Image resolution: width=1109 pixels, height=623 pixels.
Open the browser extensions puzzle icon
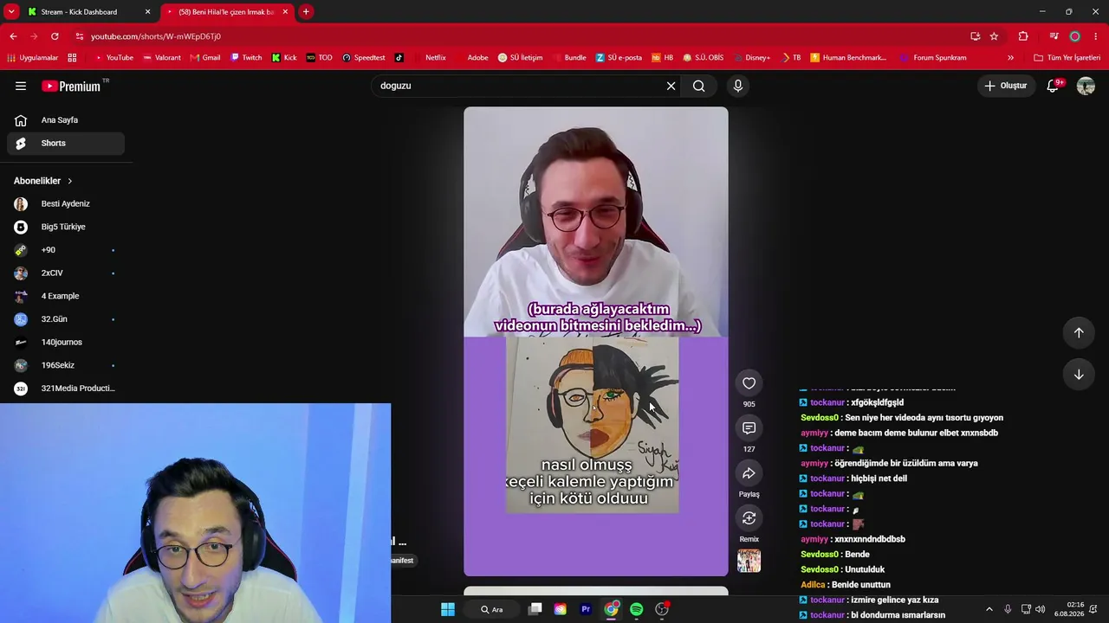(x=1023, y=36)
